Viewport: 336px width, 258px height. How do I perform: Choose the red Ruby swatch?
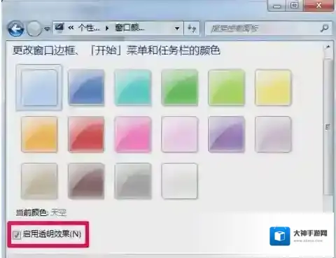(86, 134)
